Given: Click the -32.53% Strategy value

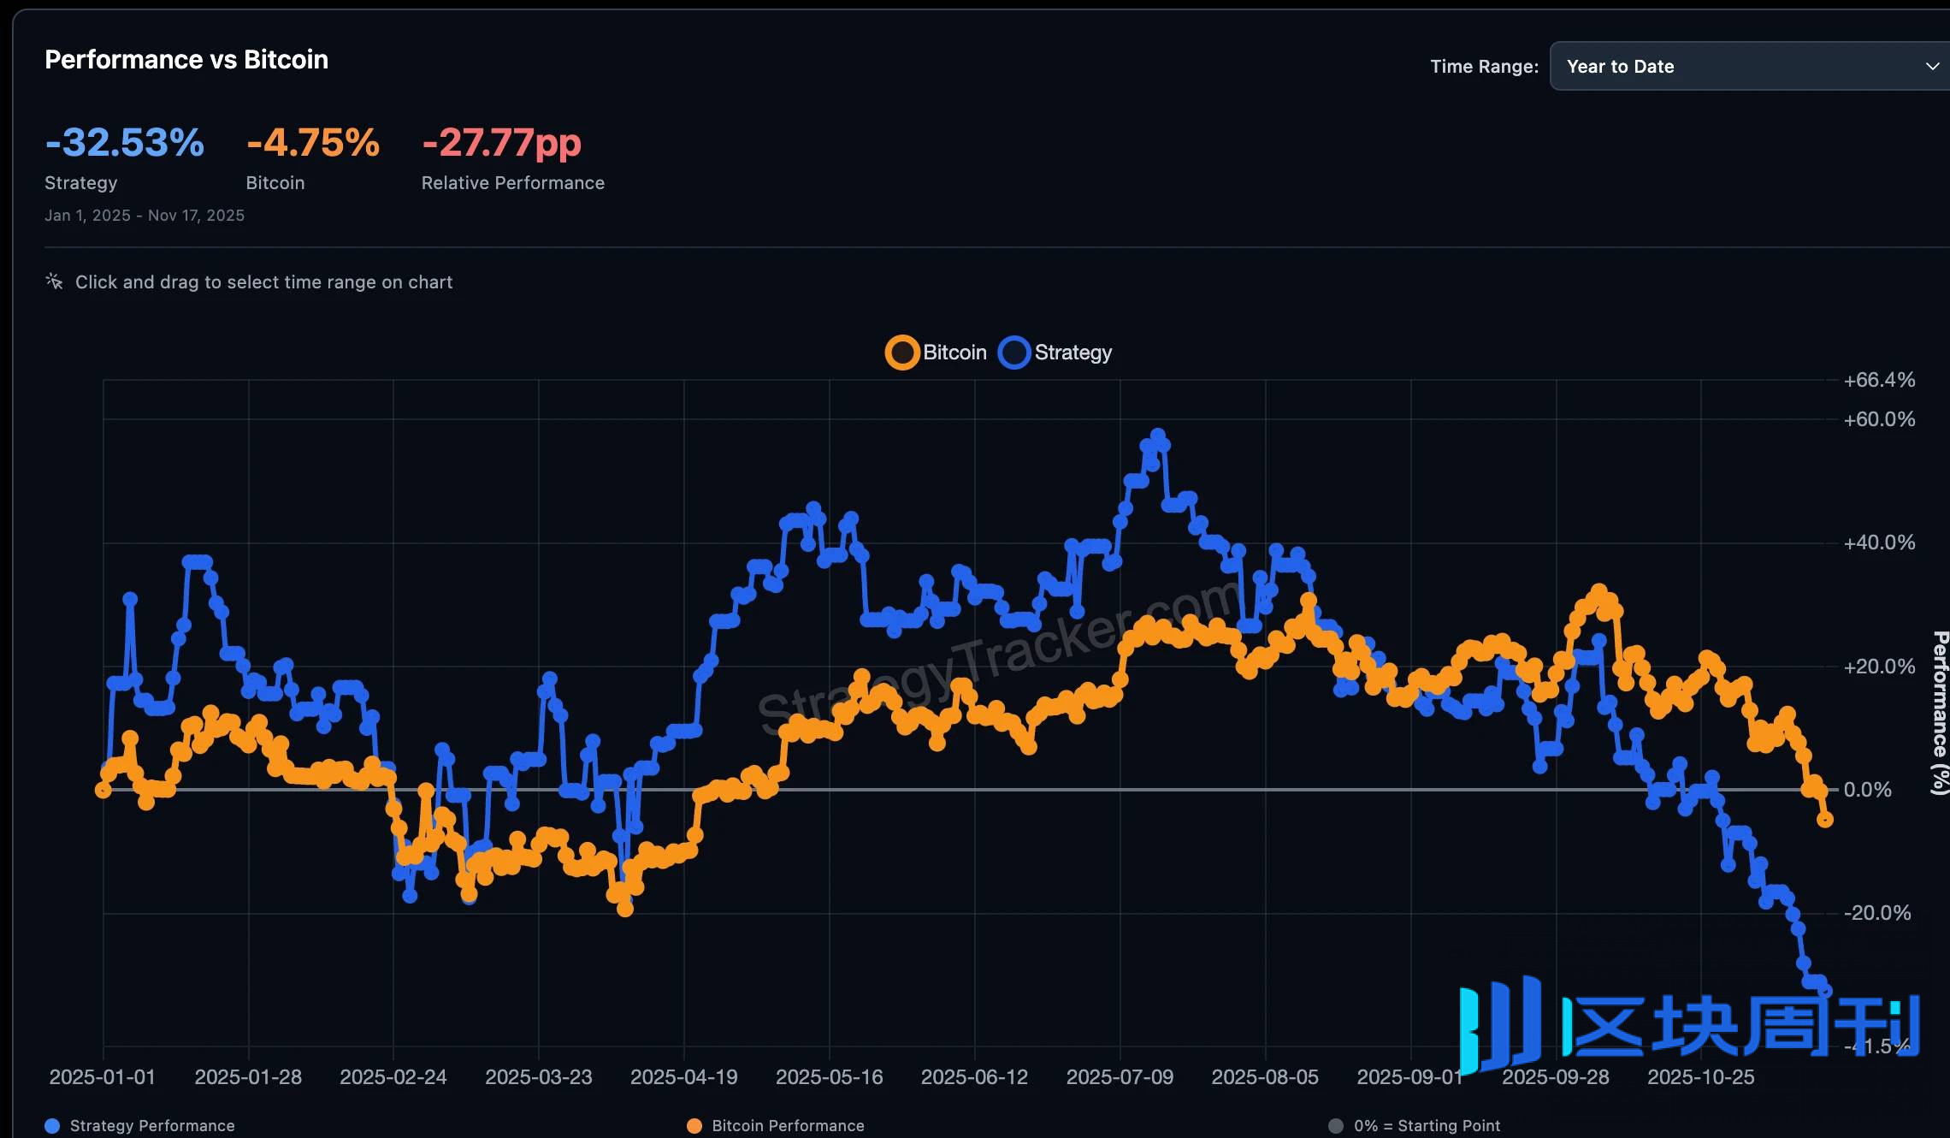Looking at the screenshot, I should 124,143.
